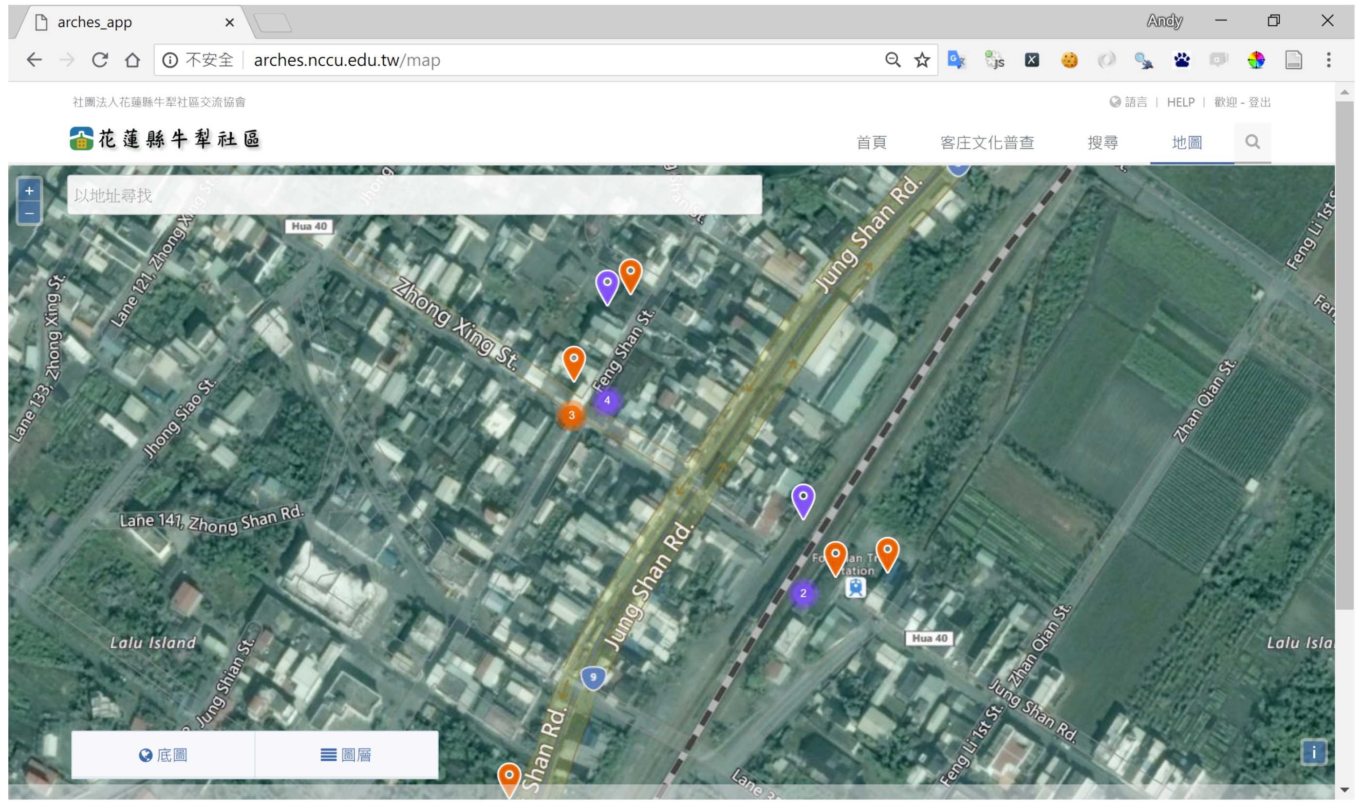1362x807 pixels.
Task: Click the Google Translate extension icon
Action: [956, 60]
